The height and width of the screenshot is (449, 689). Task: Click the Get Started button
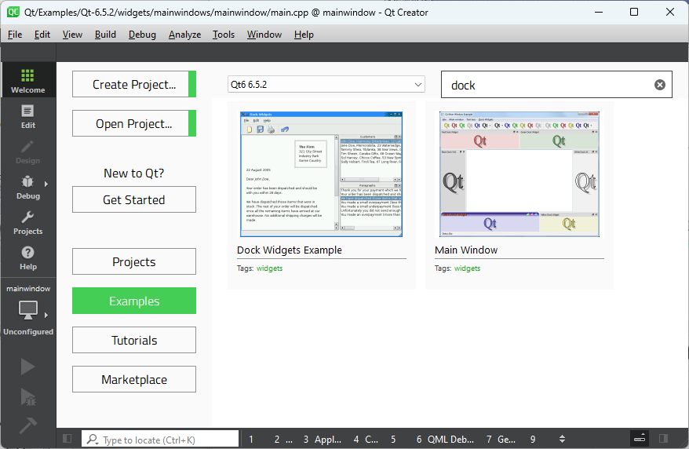(x=134, y=199)
